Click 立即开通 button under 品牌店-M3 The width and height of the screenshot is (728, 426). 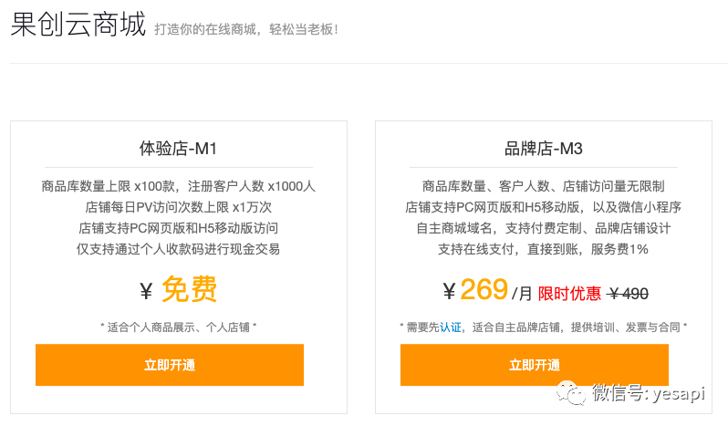[x=535, y=365]
